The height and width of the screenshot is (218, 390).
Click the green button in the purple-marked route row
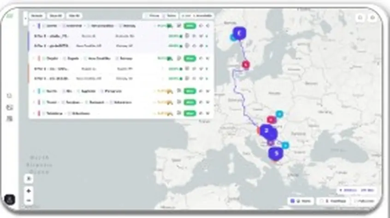click(190, 26)
